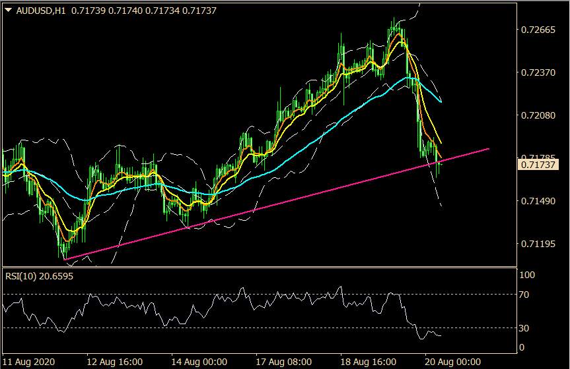Click the RSI 70 level label
Viewport: 570px width, 369px height.
(x=524, y=295)
